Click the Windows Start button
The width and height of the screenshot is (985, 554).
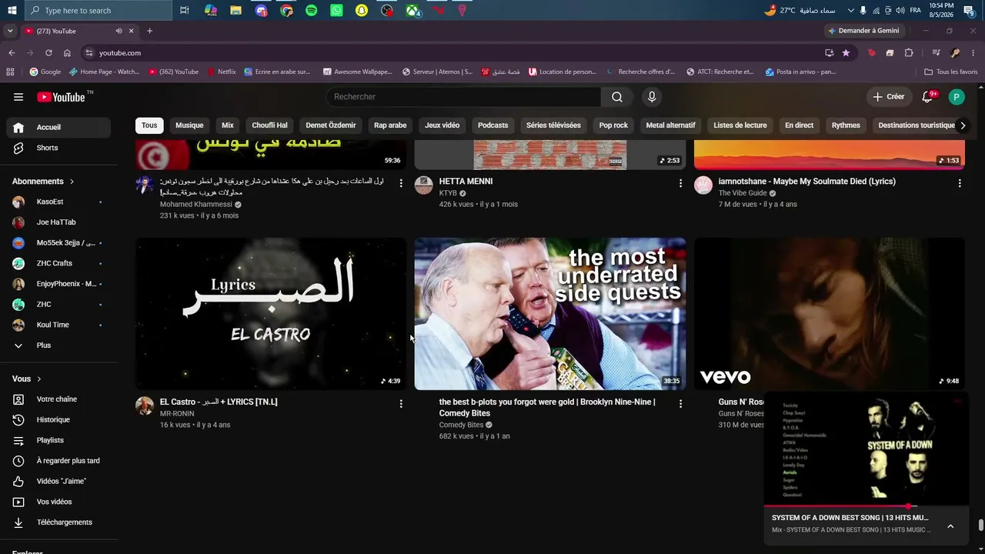click(12, 11)
